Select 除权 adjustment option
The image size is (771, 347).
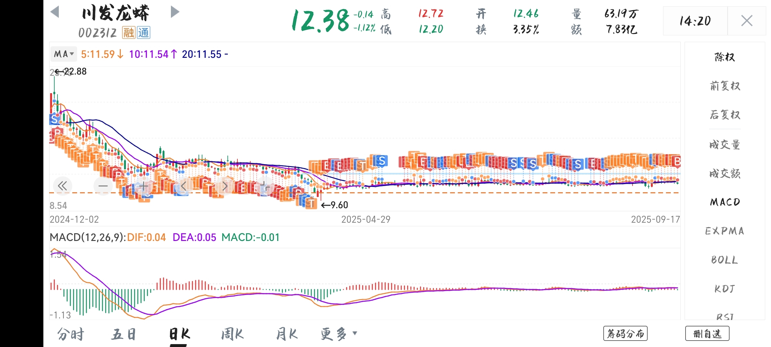725,57
